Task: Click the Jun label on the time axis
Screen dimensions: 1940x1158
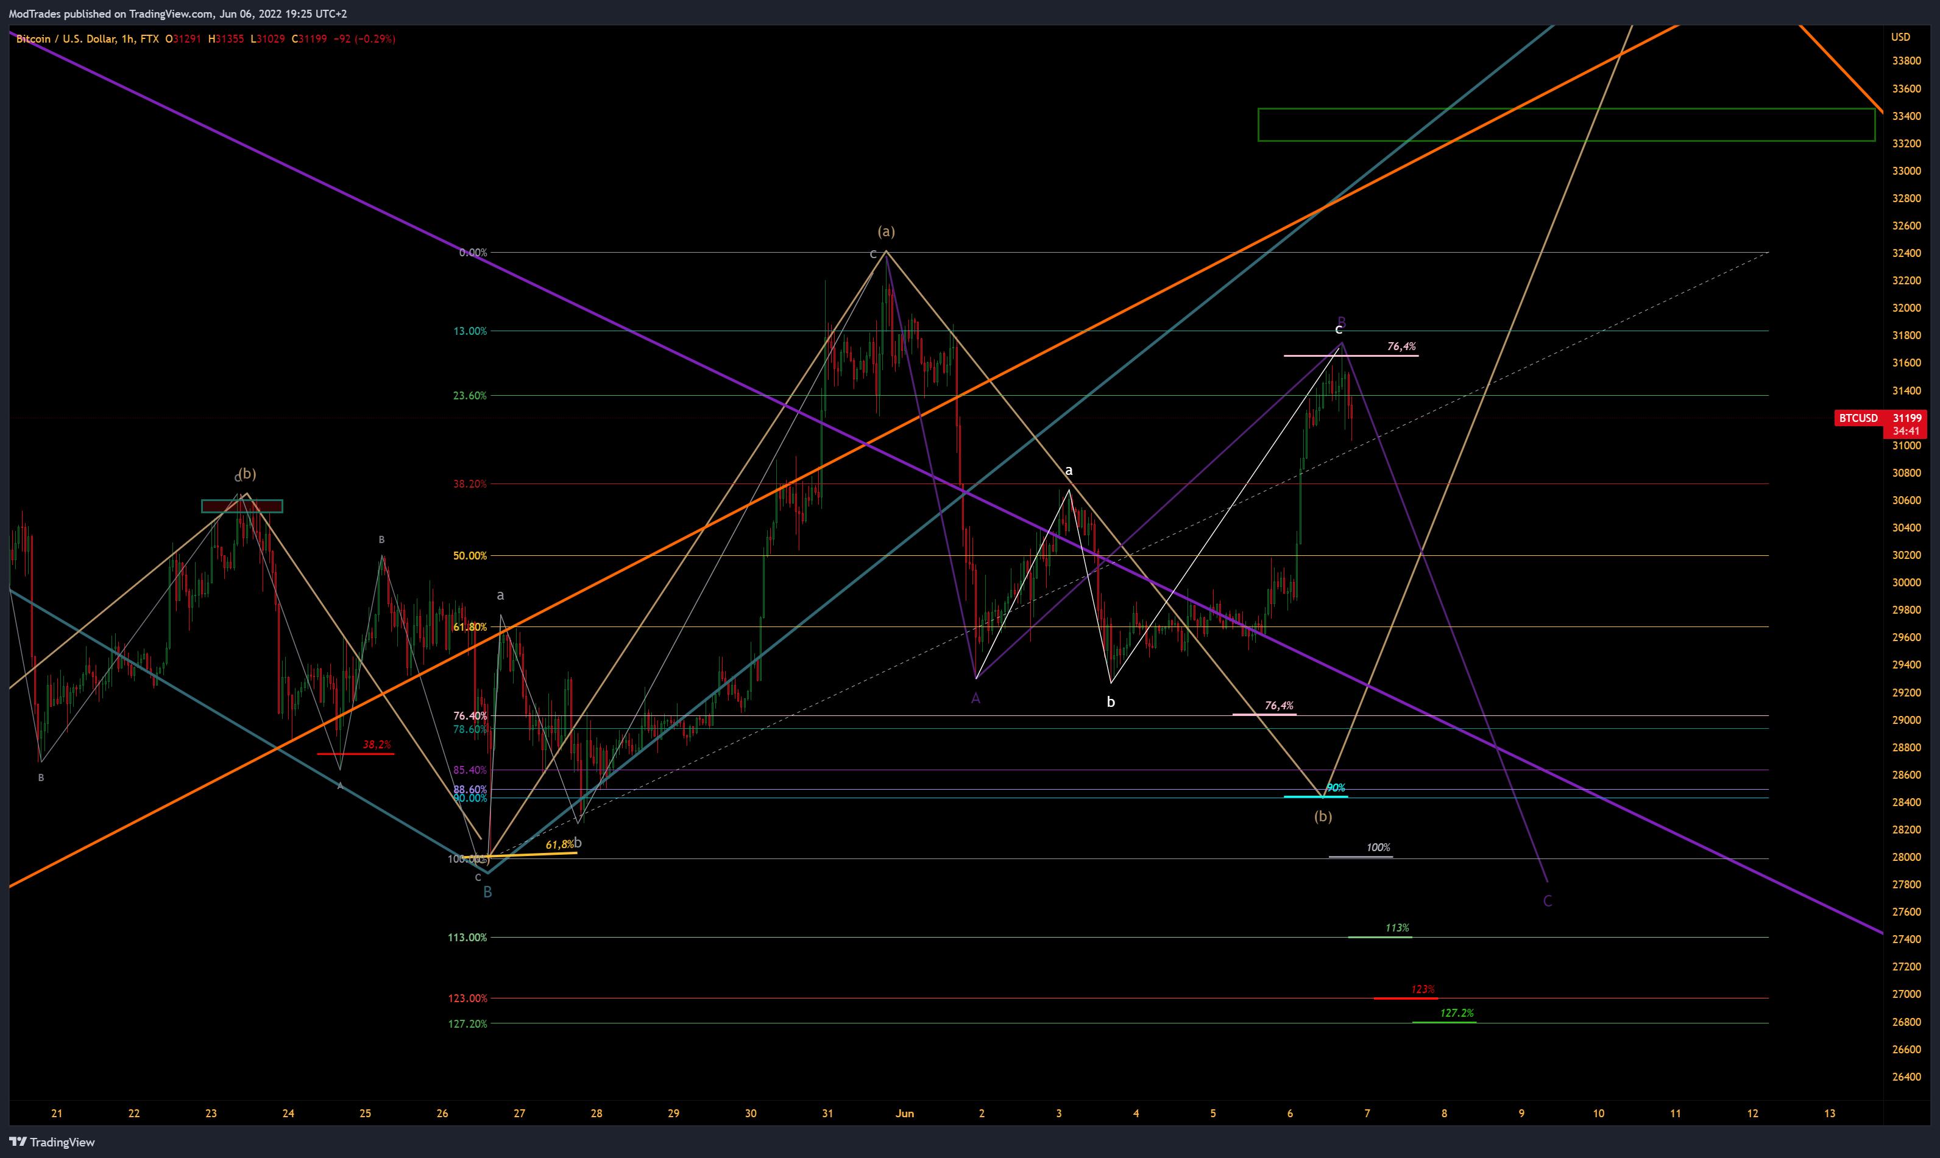Action: [904, 1114]
